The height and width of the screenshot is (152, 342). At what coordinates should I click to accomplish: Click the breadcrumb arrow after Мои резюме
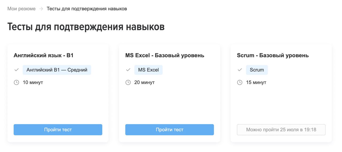(x=41, y=9)
